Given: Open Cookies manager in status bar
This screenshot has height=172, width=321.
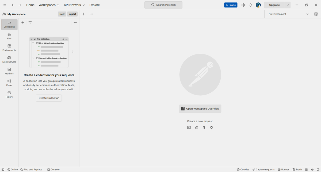Looking at the screenshot, I should tap(243, 170).
